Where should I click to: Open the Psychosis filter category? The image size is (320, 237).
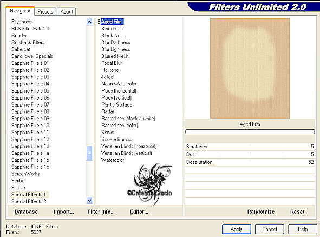22,22
